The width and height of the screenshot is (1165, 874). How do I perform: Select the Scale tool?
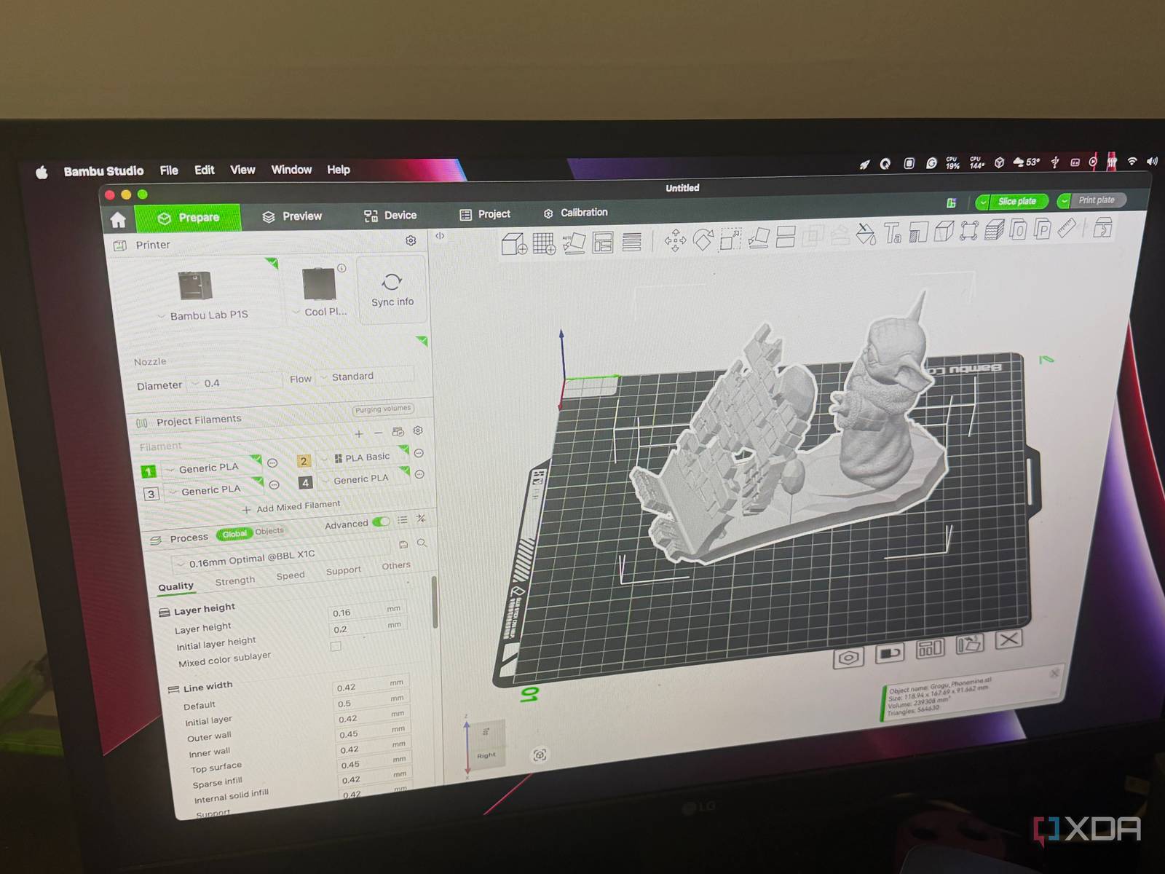730,238
